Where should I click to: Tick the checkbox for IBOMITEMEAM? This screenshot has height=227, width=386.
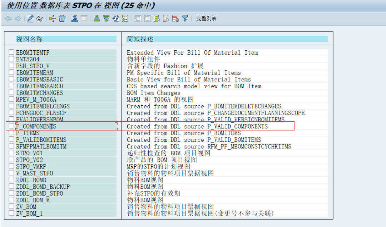pos(11,72)
